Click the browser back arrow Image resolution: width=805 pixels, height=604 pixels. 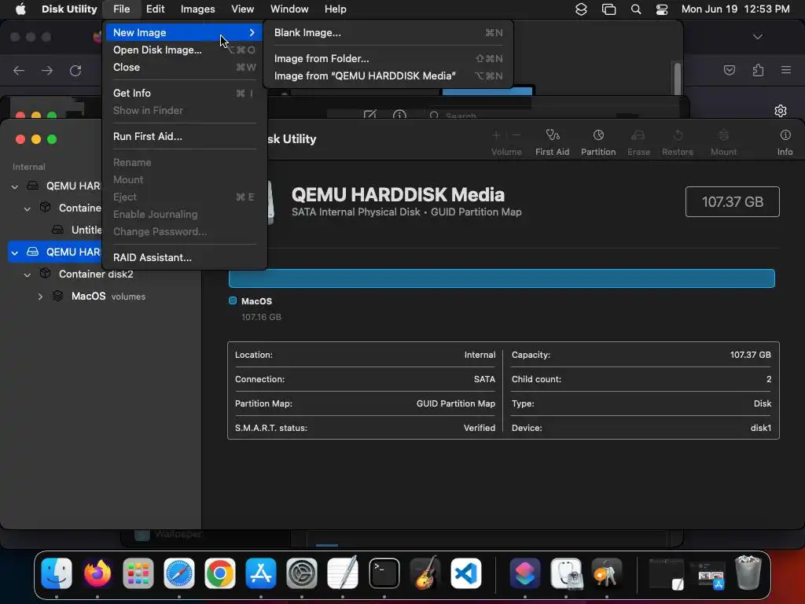(19, 70)
